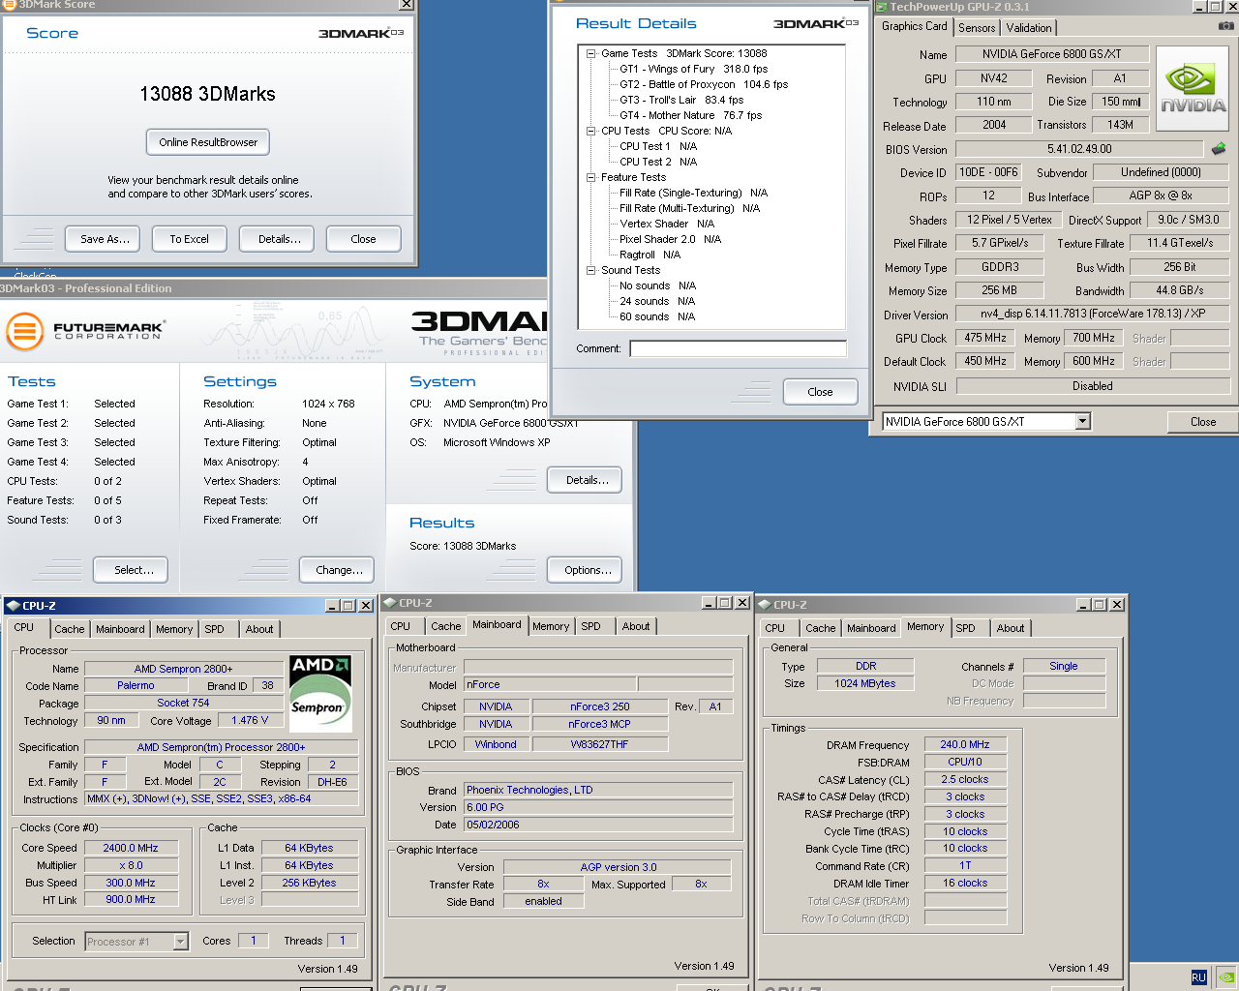Click the BIOS save chip icon in GPU-Z

(x=1219, y=149)
